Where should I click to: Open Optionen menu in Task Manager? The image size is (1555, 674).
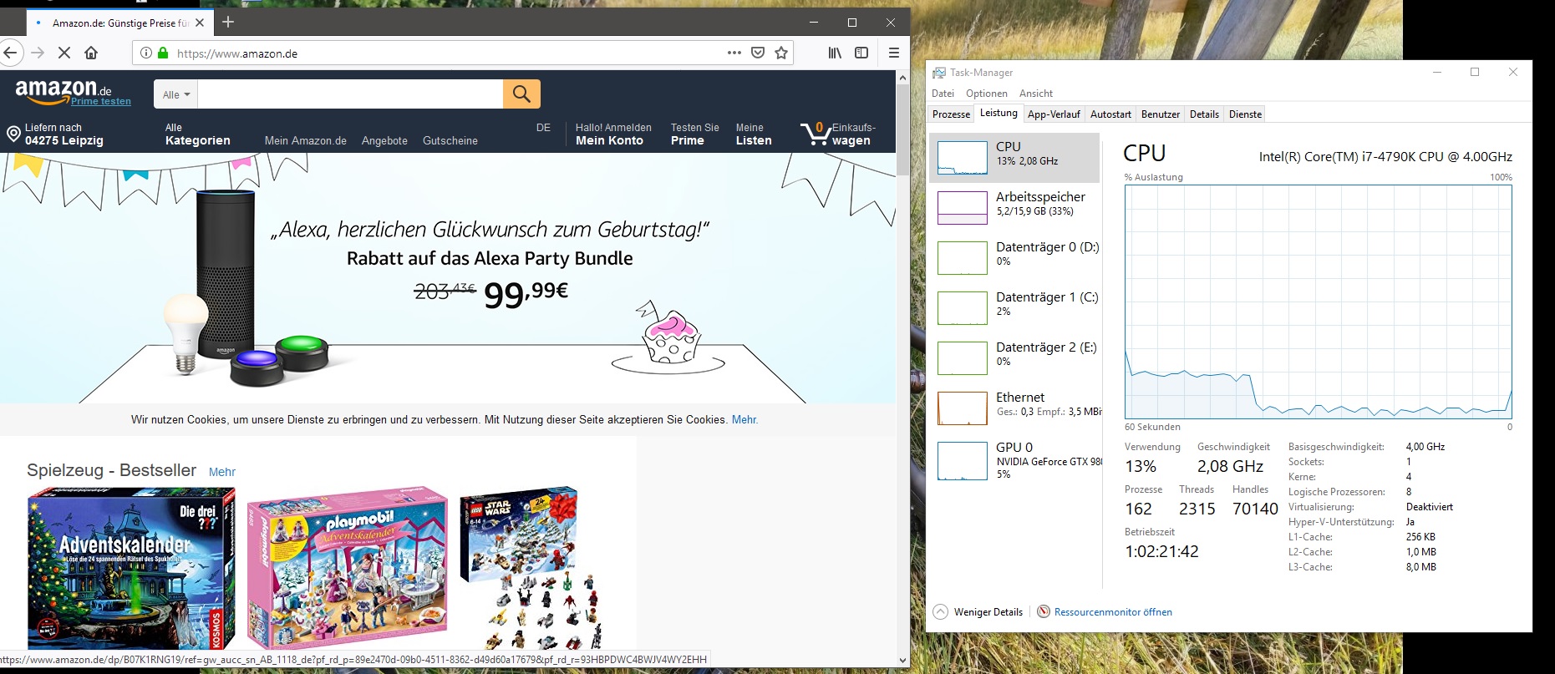coord(986,94)
